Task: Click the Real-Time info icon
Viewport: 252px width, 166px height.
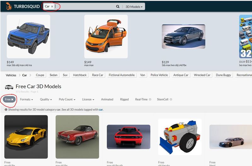Action: pos(150,100)
